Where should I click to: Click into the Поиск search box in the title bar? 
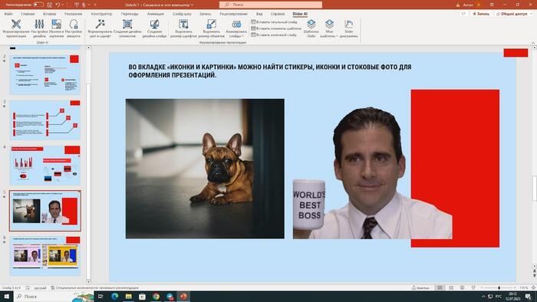click(271, 5)
